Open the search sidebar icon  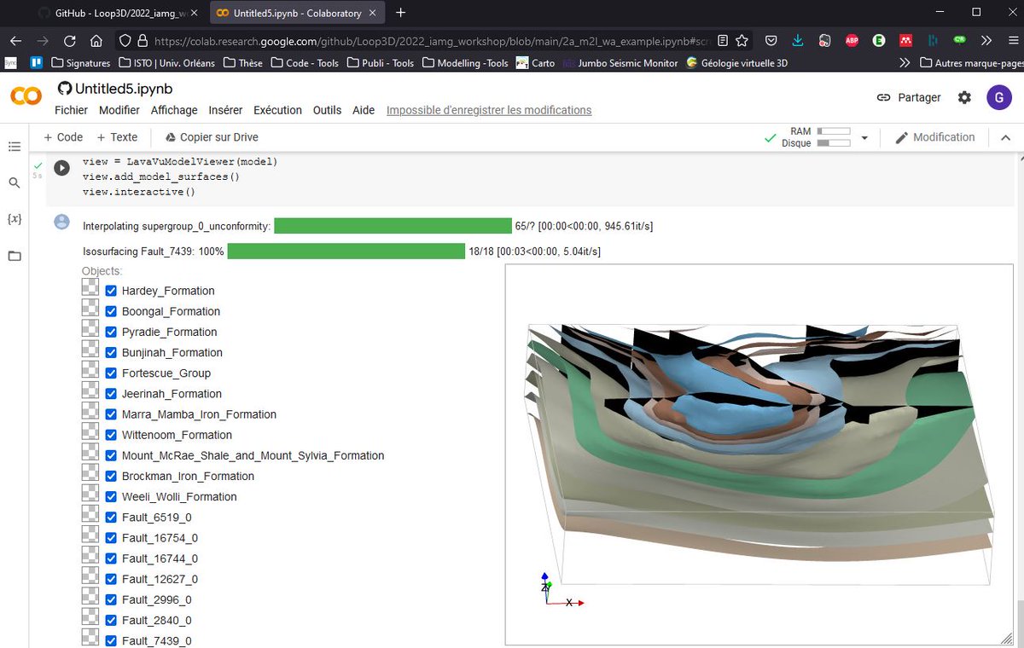pyautogui.click(x=15, y=182)
